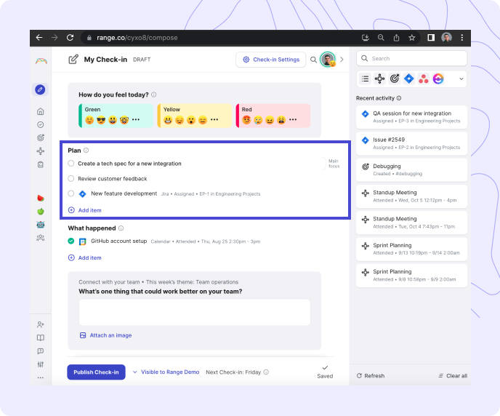
Task: Click the list view icon in activity panel
Action: click(x=365, y=79)
